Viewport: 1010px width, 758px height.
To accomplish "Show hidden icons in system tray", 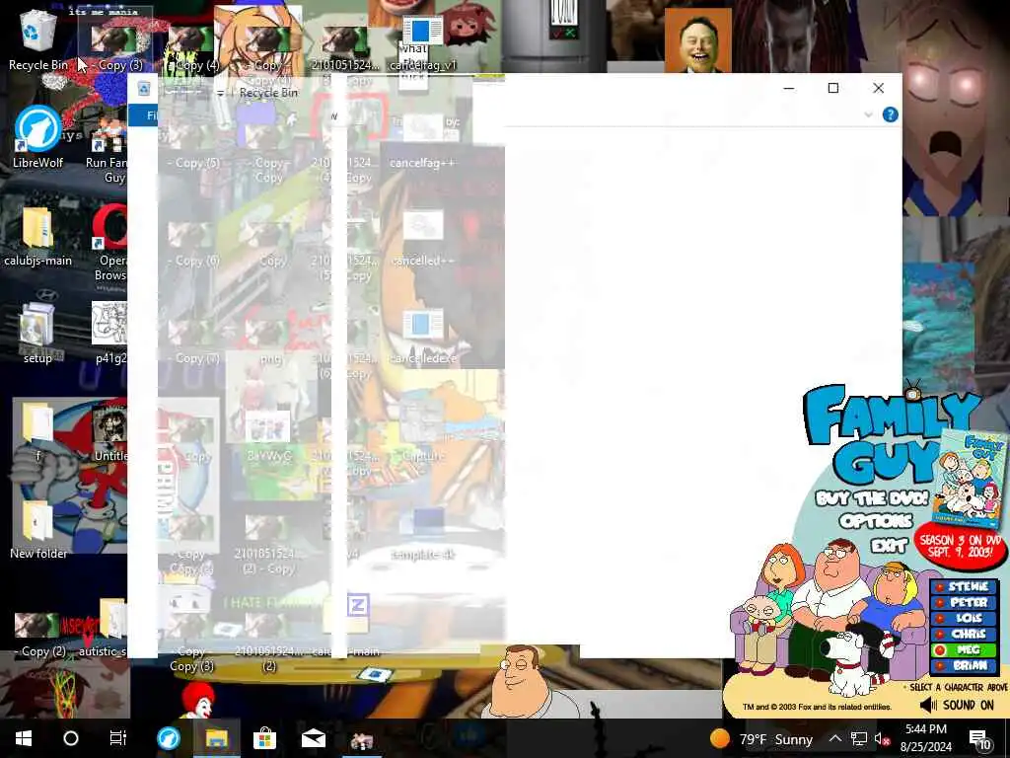I will [835, 738].
